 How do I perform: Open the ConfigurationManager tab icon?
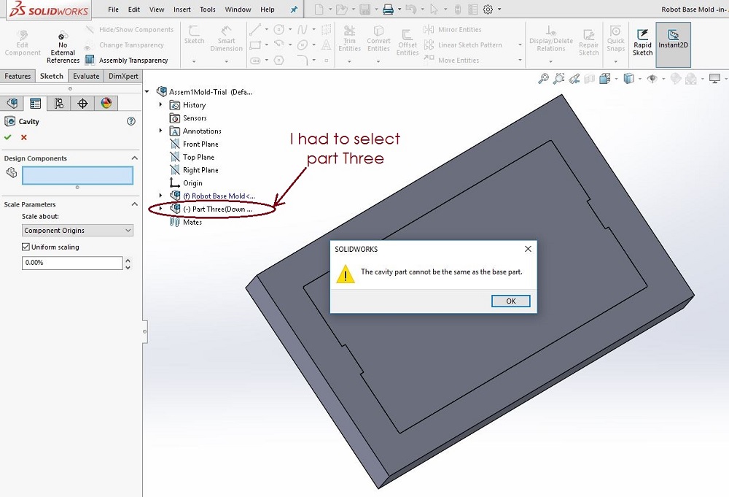59,104
